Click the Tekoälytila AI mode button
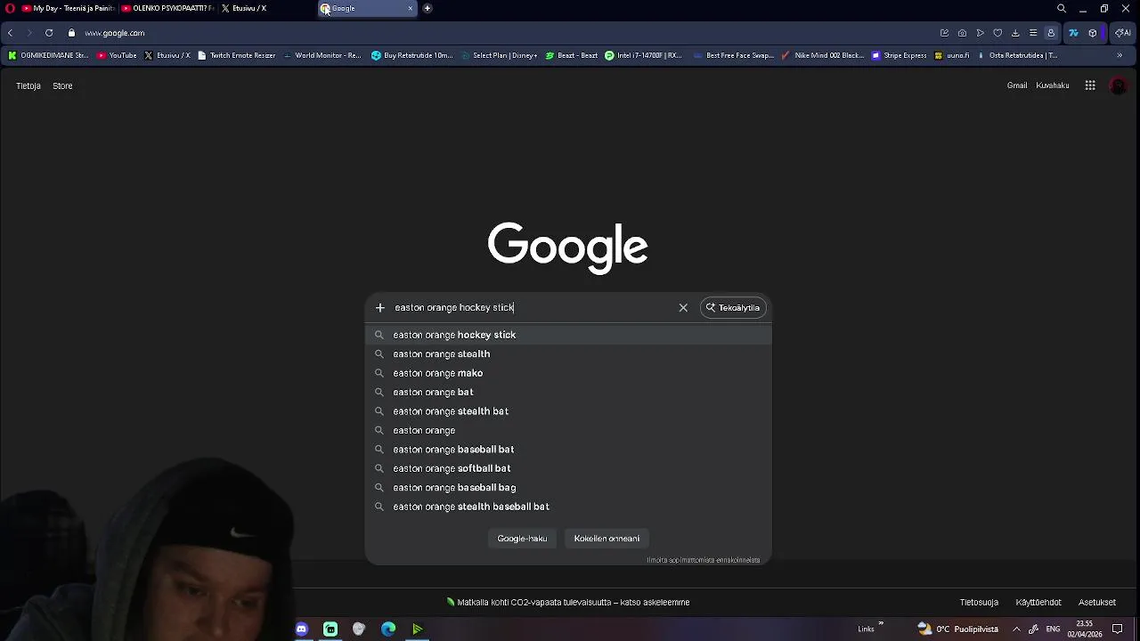Screen dimensions: 1140x641 coord(733,308)
